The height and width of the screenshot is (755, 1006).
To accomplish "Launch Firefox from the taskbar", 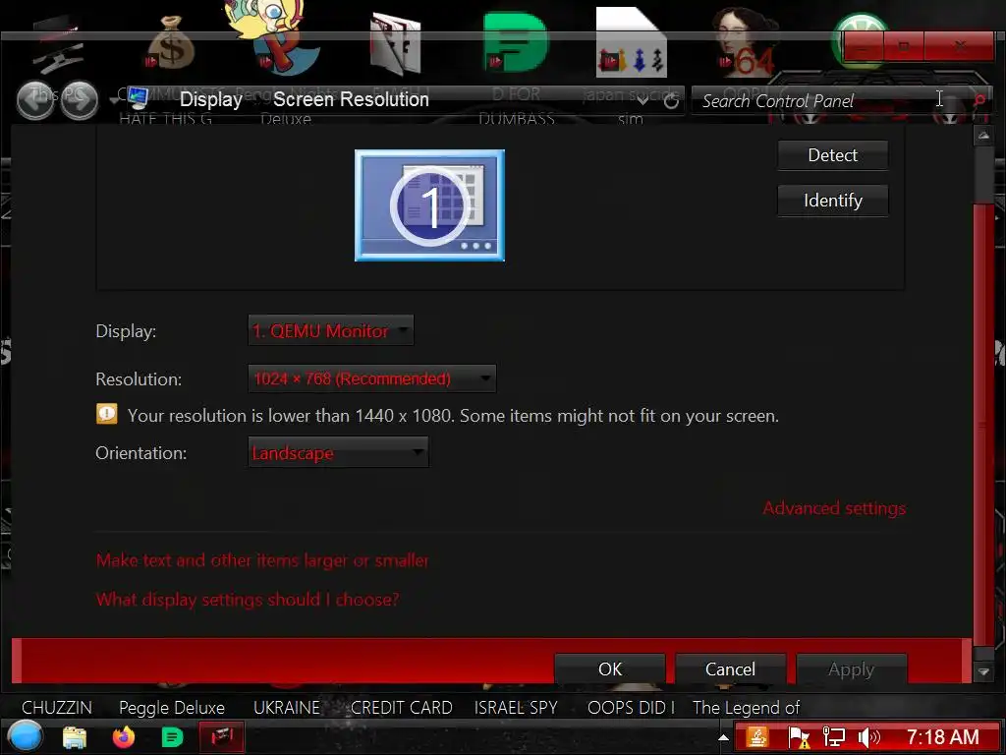I will click(x=124, y=737).
